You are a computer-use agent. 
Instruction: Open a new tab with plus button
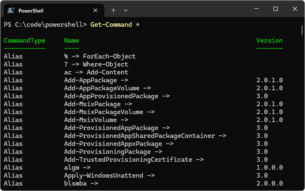(x=113, y=10)
